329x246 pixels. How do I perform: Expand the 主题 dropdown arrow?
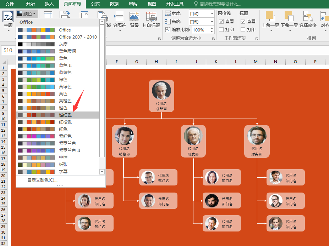(x=9, y=30)
